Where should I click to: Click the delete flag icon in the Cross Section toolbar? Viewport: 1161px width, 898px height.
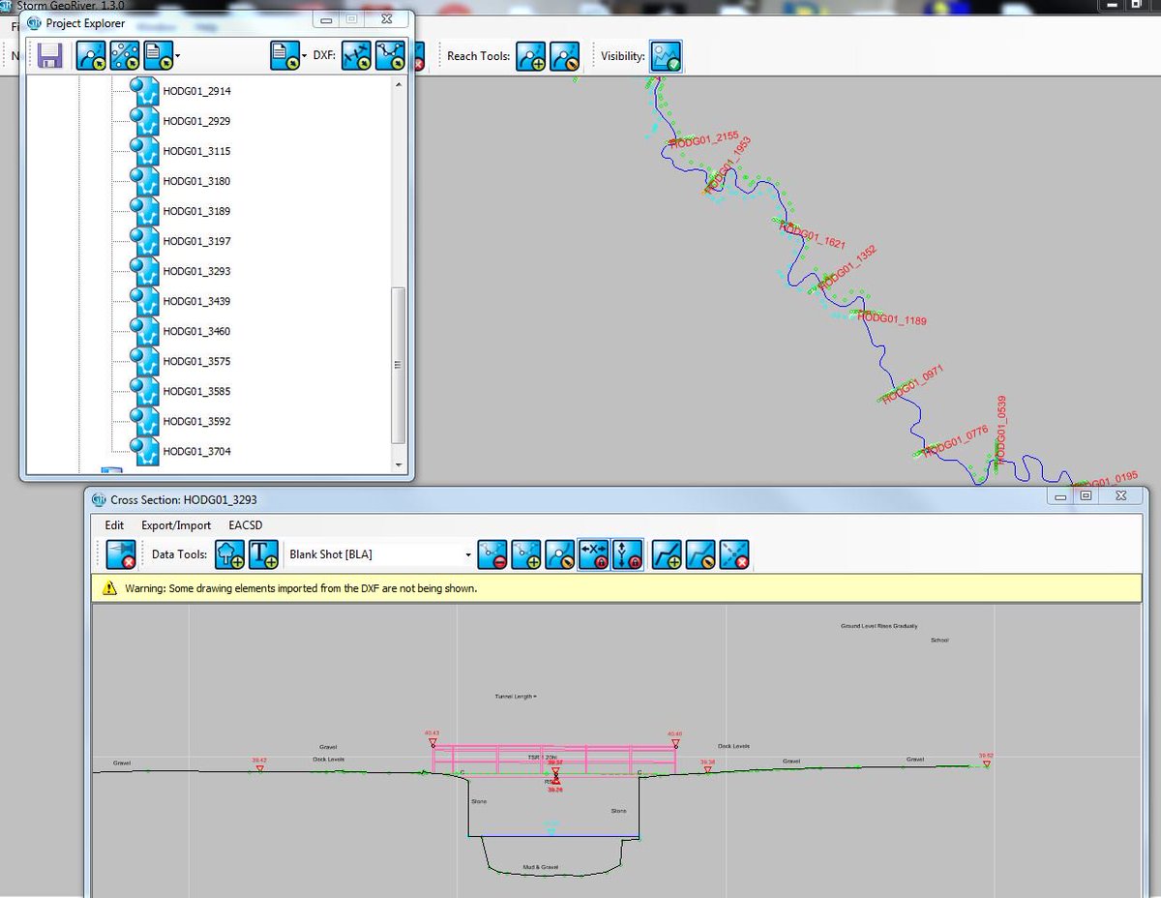click(x=121, y=554)
